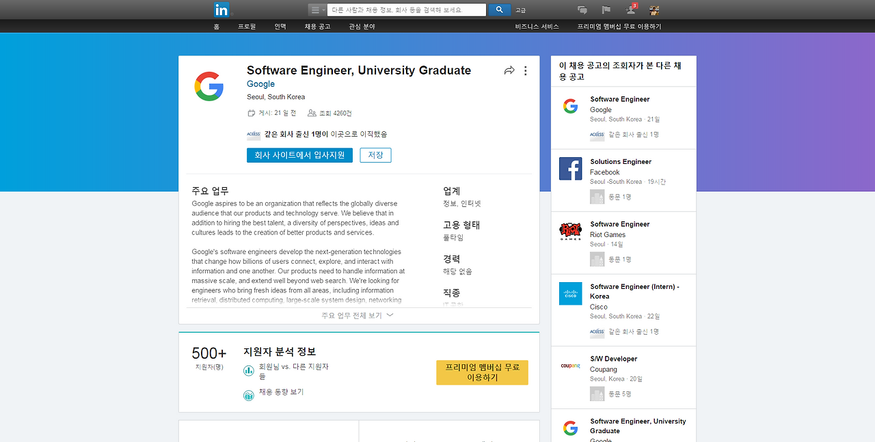This screenshot has height=442, width=875.
Task: Click the share icon on the job posting
Action: (x=509, y=70)
